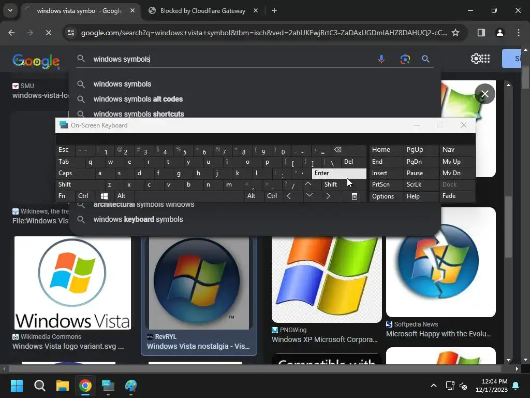Screen dimensions: 530x398
Task: Click the Chrome address bar URL
Action: click(264, 33)
